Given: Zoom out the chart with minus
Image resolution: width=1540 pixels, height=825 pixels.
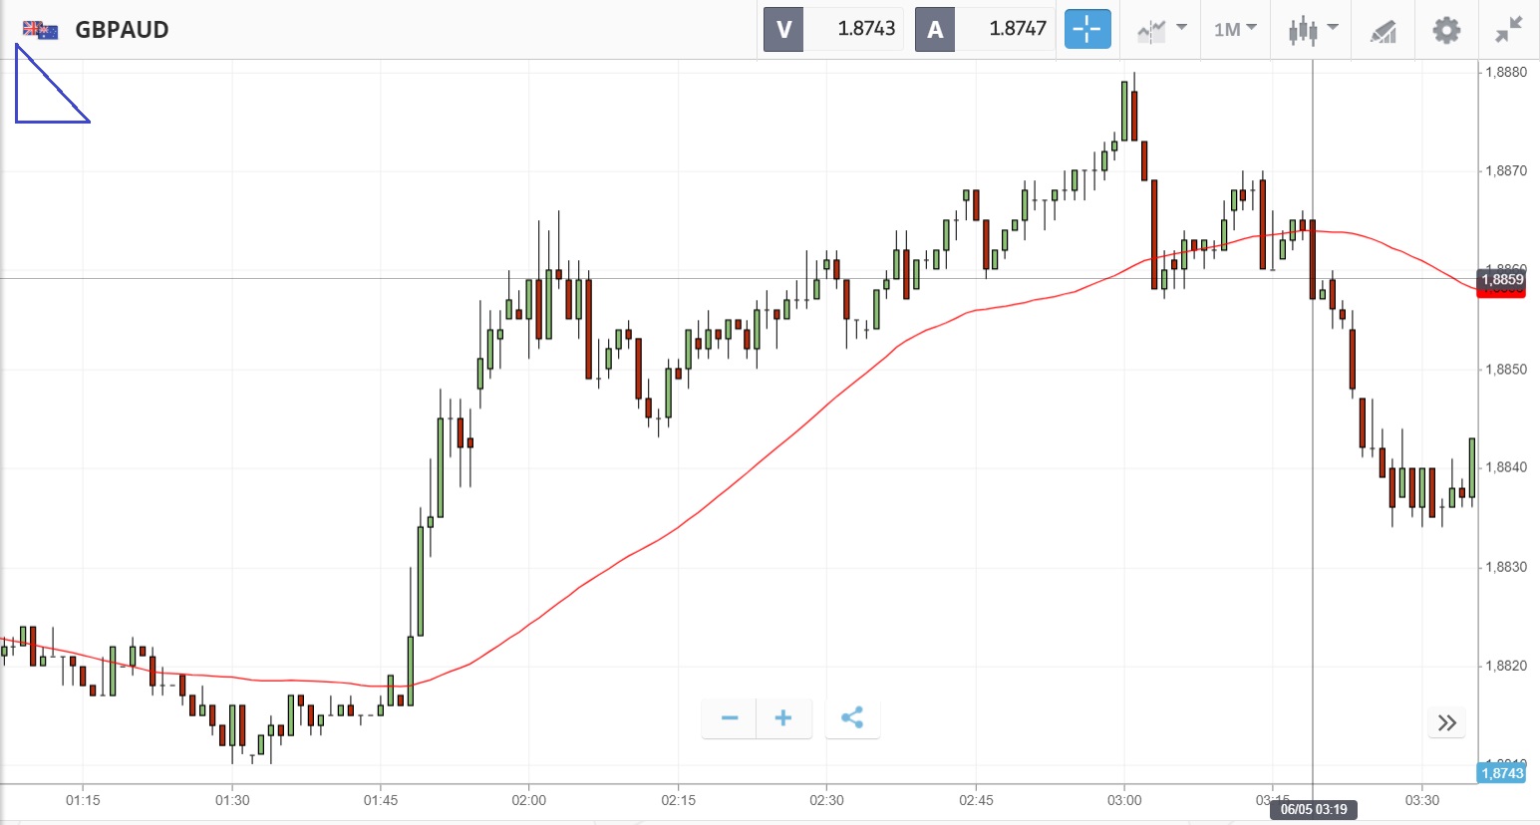Looking at the screenshot, I should (730, 718).
